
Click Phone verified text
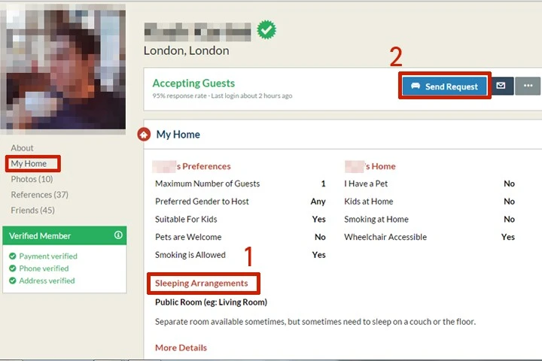[x=44, y=268]
